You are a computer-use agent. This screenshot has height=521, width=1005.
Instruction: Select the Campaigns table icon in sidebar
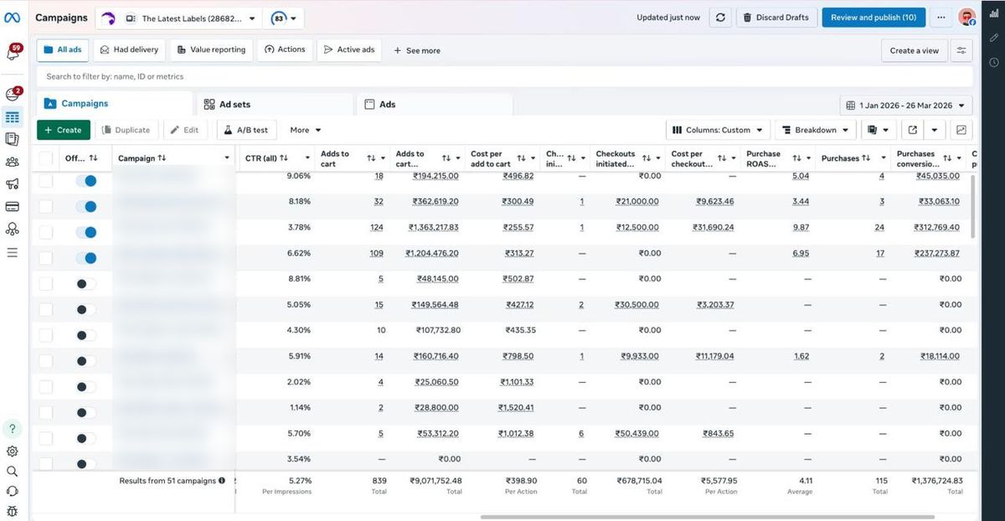12,117
